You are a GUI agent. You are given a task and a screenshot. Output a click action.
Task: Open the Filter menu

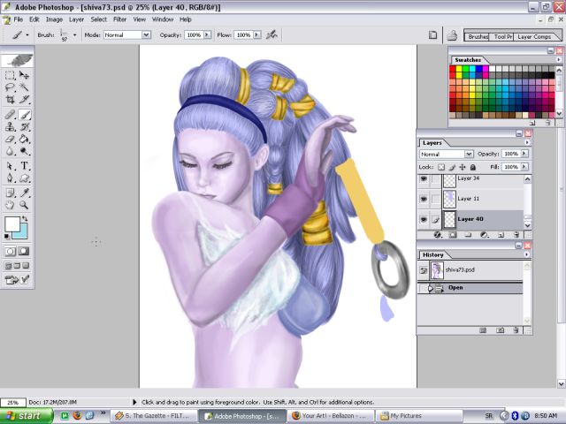pos(119,19)
